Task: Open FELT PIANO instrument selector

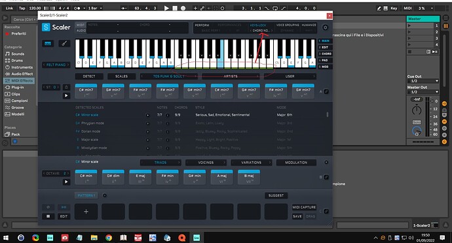Action: pos(56,65)
